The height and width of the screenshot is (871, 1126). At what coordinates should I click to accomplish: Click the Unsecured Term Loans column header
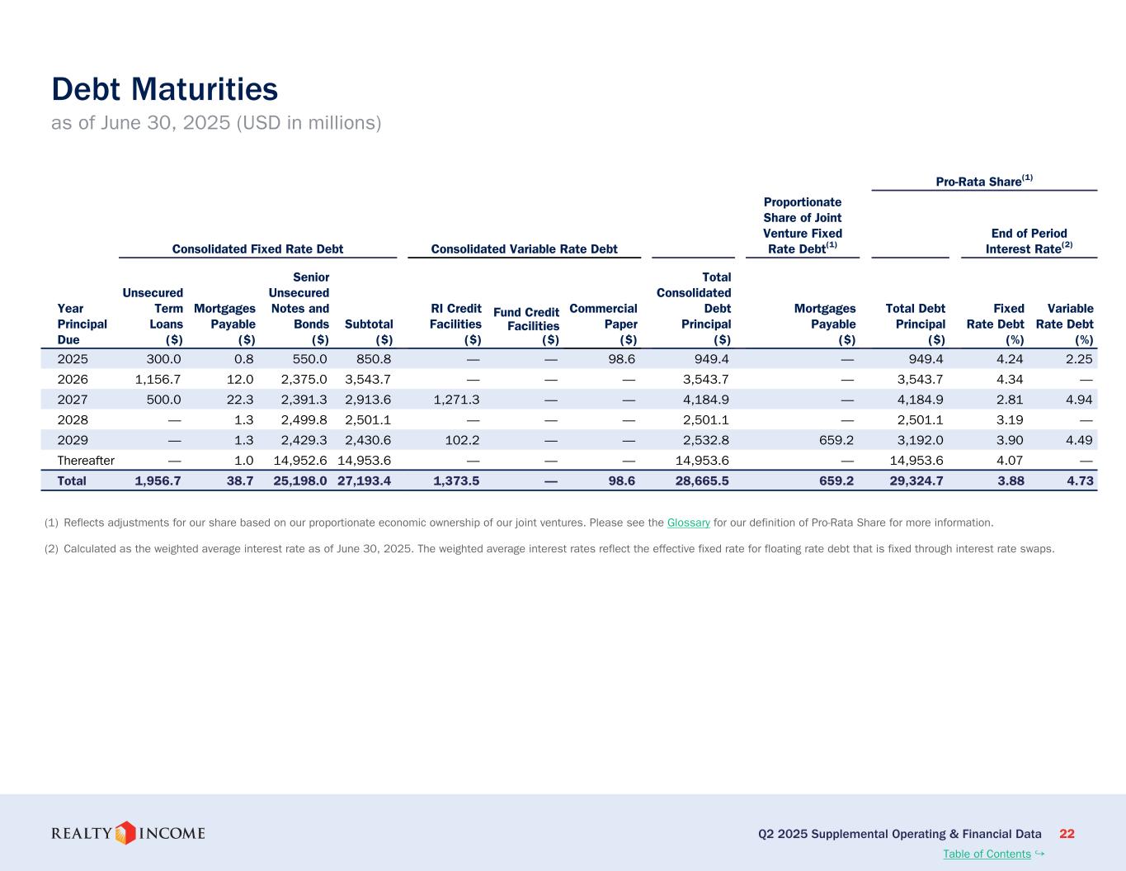(153, 315)
